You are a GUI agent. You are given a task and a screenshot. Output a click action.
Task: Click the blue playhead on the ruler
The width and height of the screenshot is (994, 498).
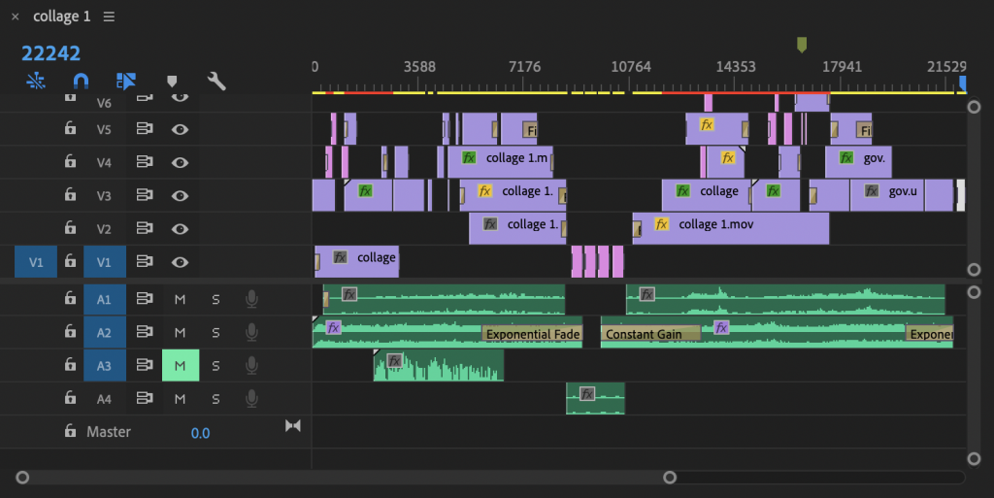(962, 83)
